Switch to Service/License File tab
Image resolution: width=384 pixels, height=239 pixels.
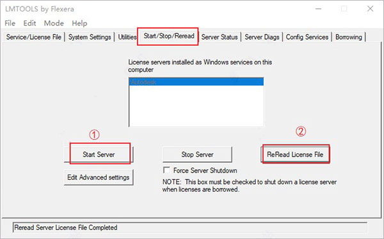34,37
